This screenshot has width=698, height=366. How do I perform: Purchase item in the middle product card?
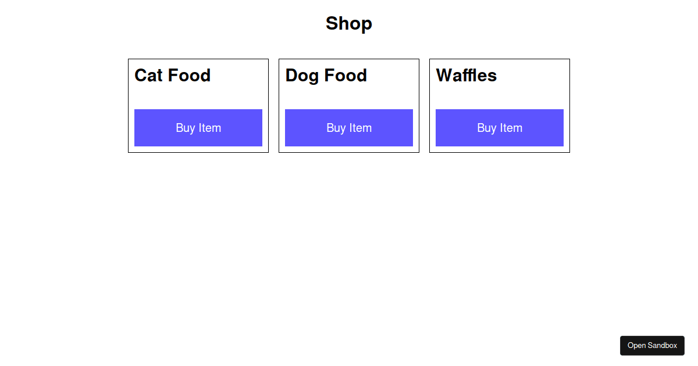tap(349, 128)
